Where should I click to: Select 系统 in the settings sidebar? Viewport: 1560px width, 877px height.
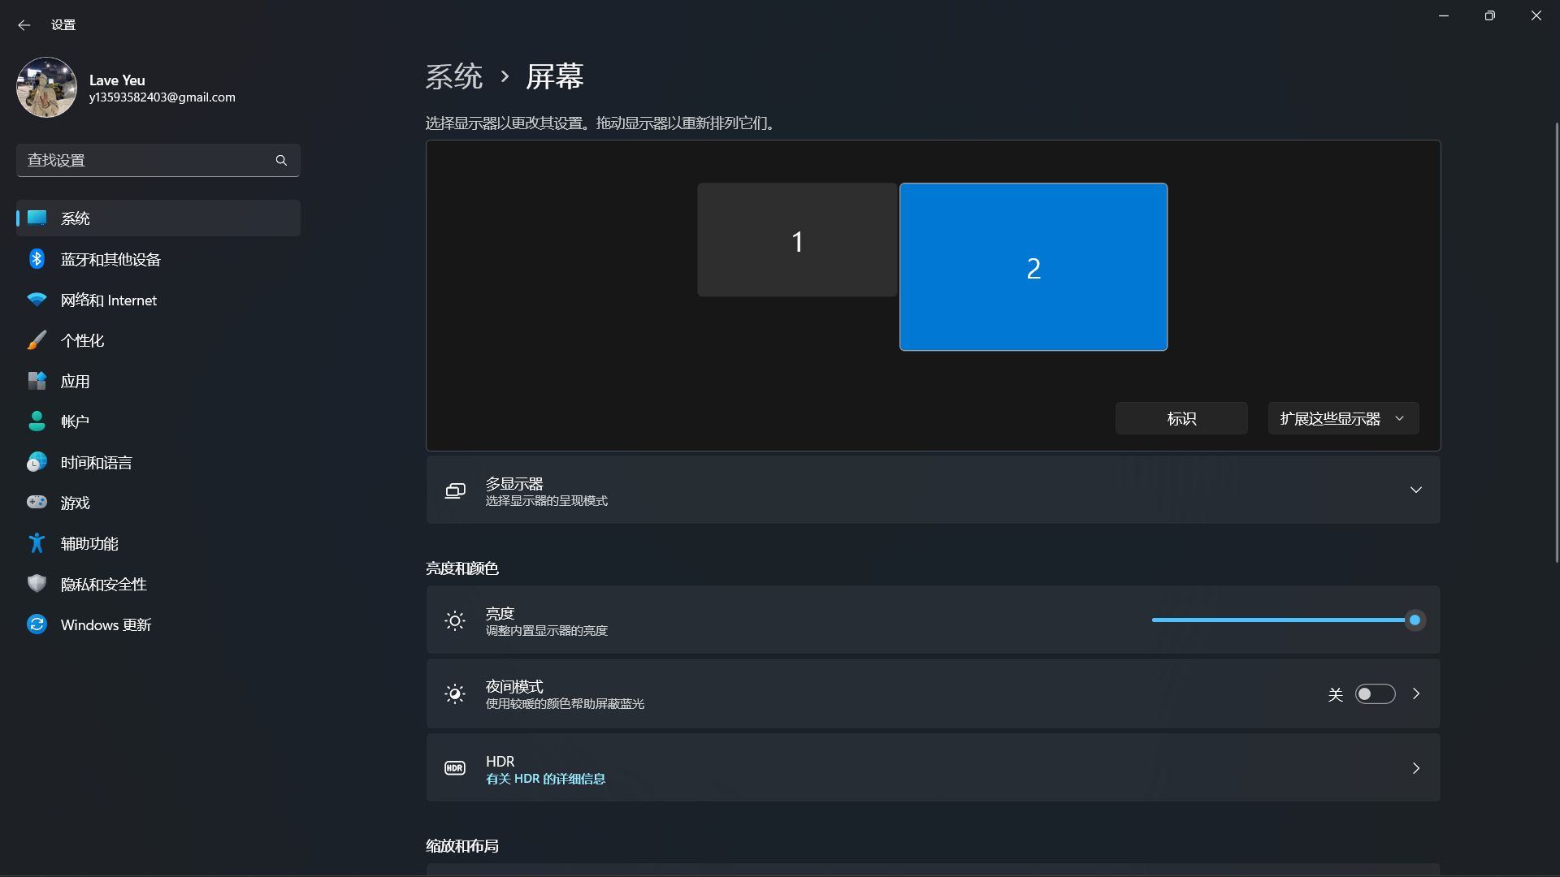[x=76, y=218]
